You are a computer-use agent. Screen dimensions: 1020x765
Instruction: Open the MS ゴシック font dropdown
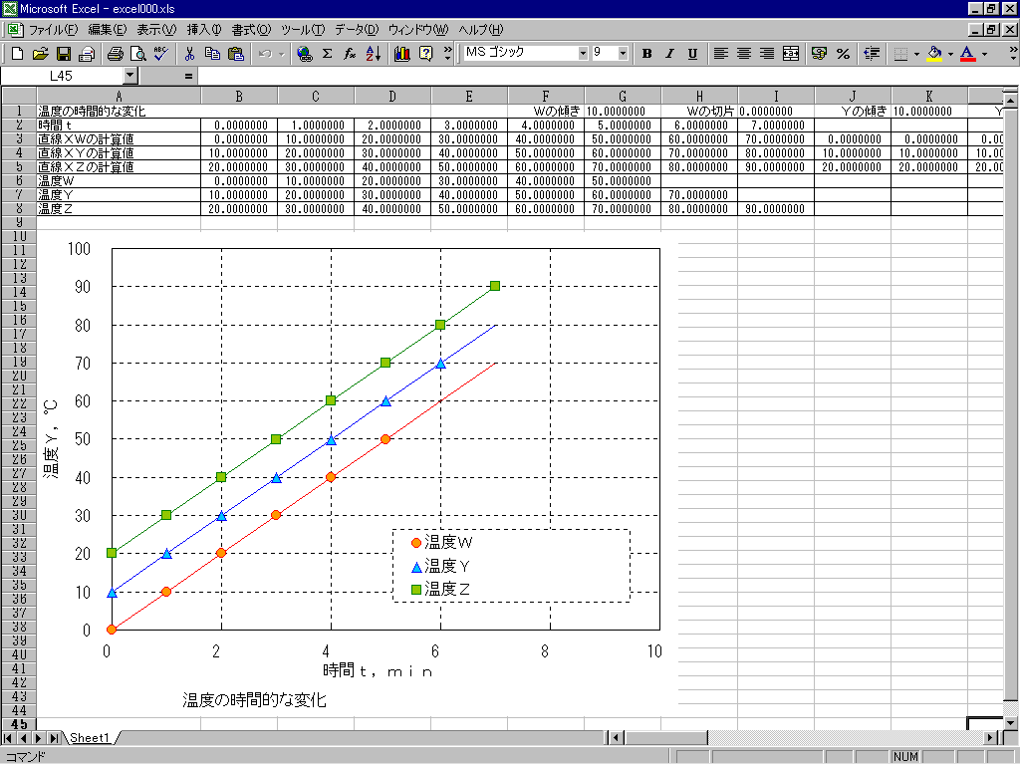pyautogui.click(x=583, y=53)
